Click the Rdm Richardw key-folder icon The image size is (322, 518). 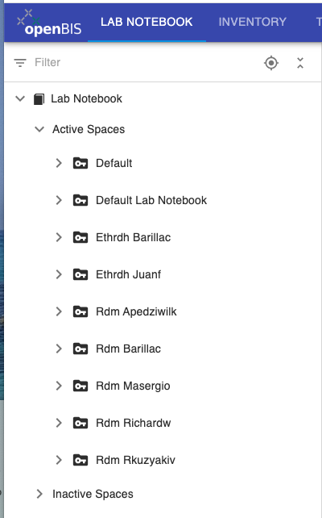tap(80, 423)
